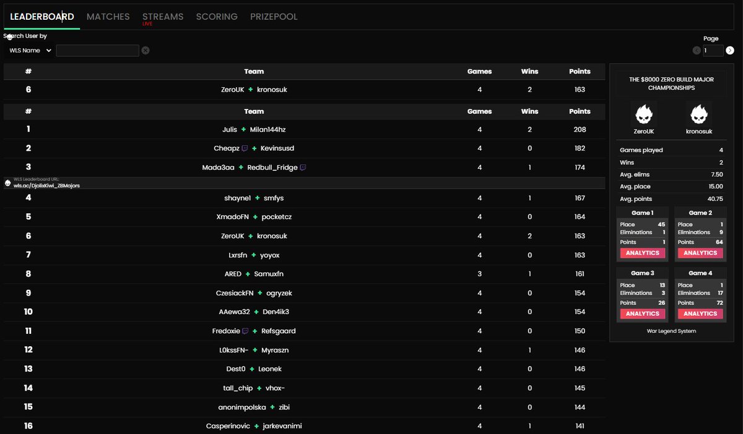Select rank 6 ZeroUK + kronosuk in lower table
Screen dimensions: 743x434
(x=304, y=236)
